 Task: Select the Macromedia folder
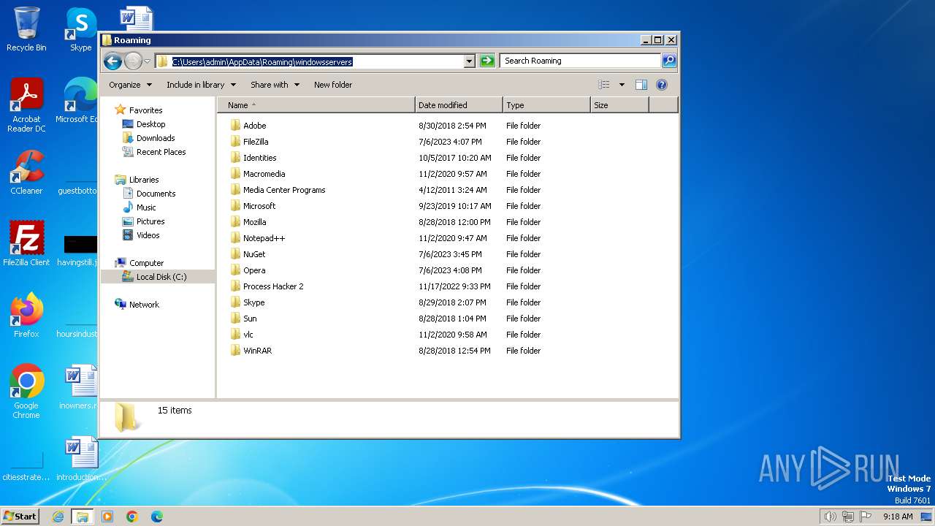tap(264, 174)
